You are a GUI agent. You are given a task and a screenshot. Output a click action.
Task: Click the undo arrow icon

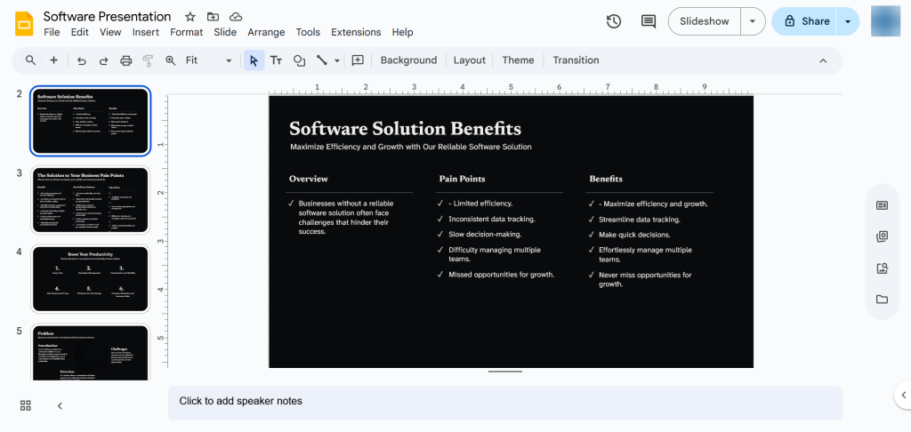pyautogui.click(x=82, y=60)
